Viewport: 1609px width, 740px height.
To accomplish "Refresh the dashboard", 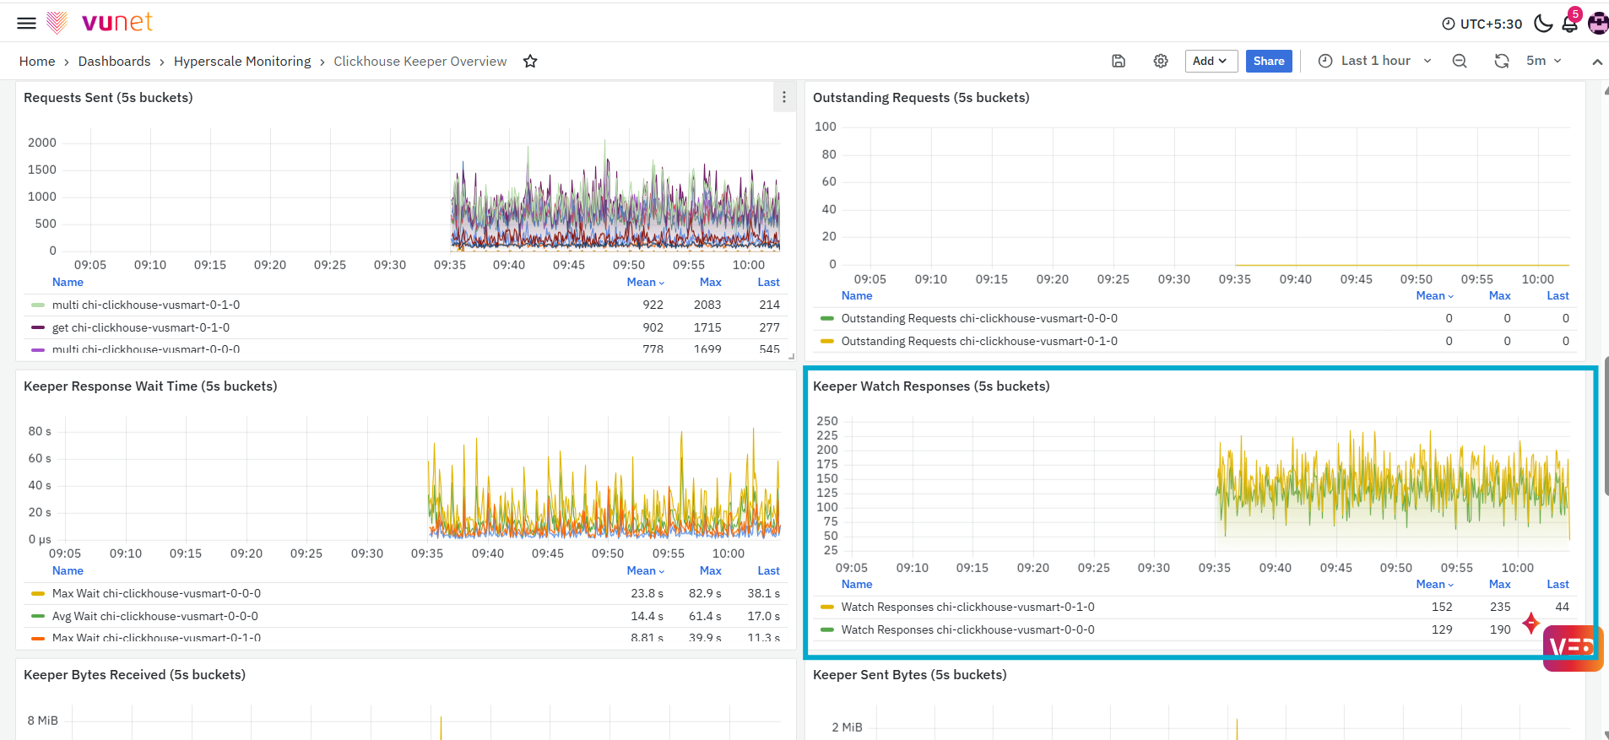I will 1502,61.
